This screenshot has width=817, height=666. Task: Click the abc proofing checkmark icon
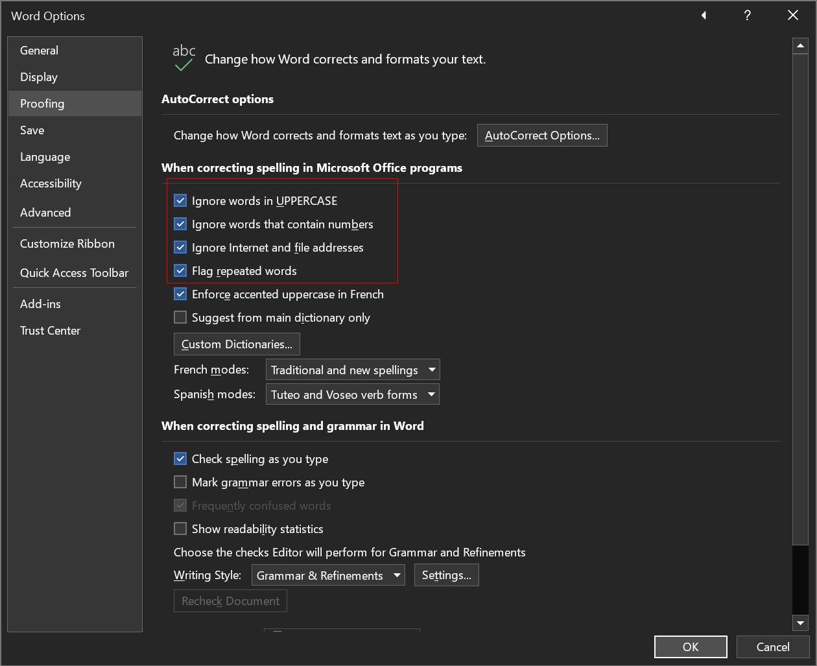(x=184, y=58)
